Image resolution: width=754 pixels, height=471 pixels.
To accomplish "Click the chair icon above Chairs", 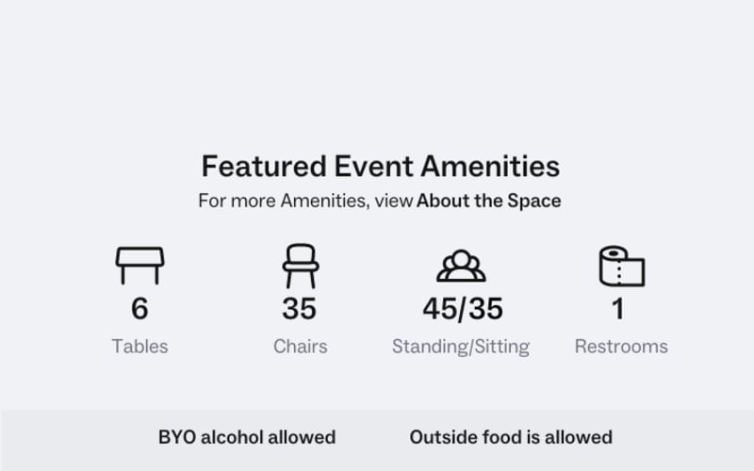I will point(301,266).
